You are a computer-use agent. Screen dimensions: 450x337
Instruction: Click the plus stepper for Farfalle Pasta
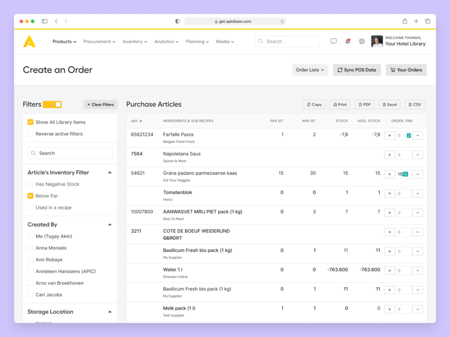point(389,136)
